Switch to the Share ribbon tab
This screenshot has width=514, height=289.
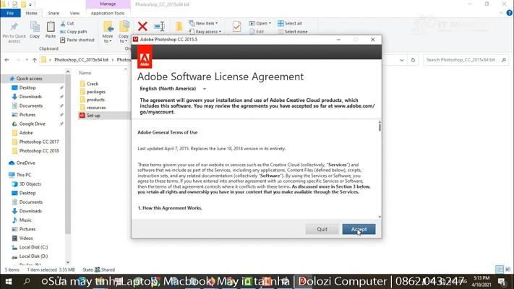pyautogui.click(x=53, y=13)
